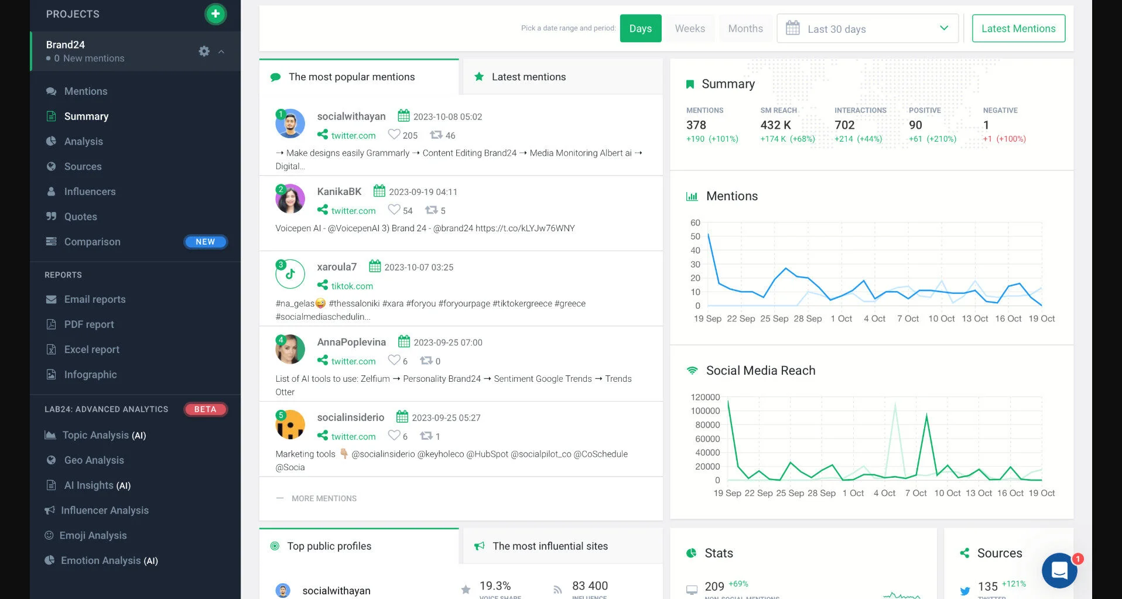Open socialwithayan in top public profiles

point(336,591)
